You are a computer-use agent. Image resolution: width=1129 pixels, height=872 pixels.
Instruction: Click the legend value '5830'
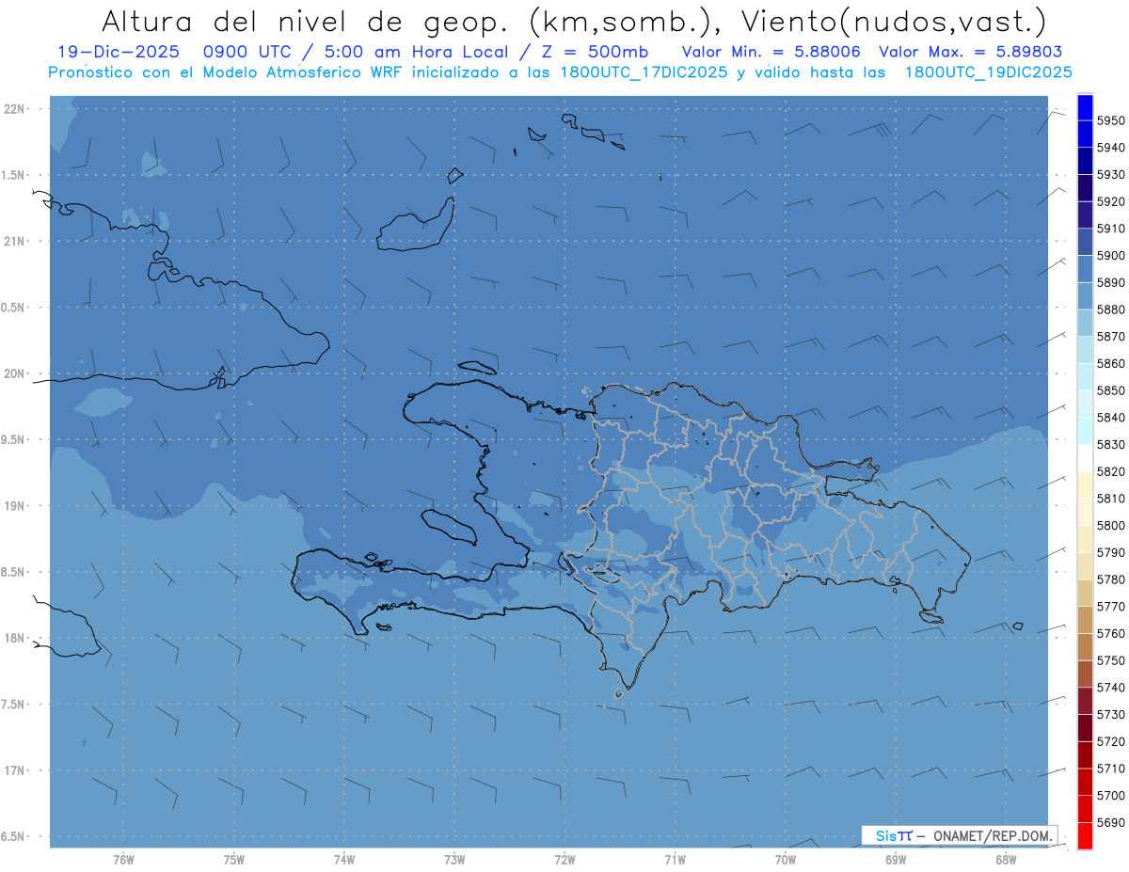1111,445
